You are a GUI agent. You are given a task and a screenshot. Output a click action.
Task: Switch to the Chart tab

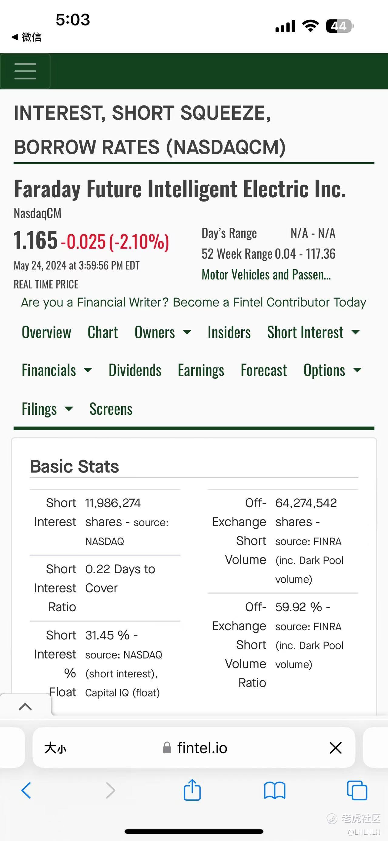[x=102, y=332]
